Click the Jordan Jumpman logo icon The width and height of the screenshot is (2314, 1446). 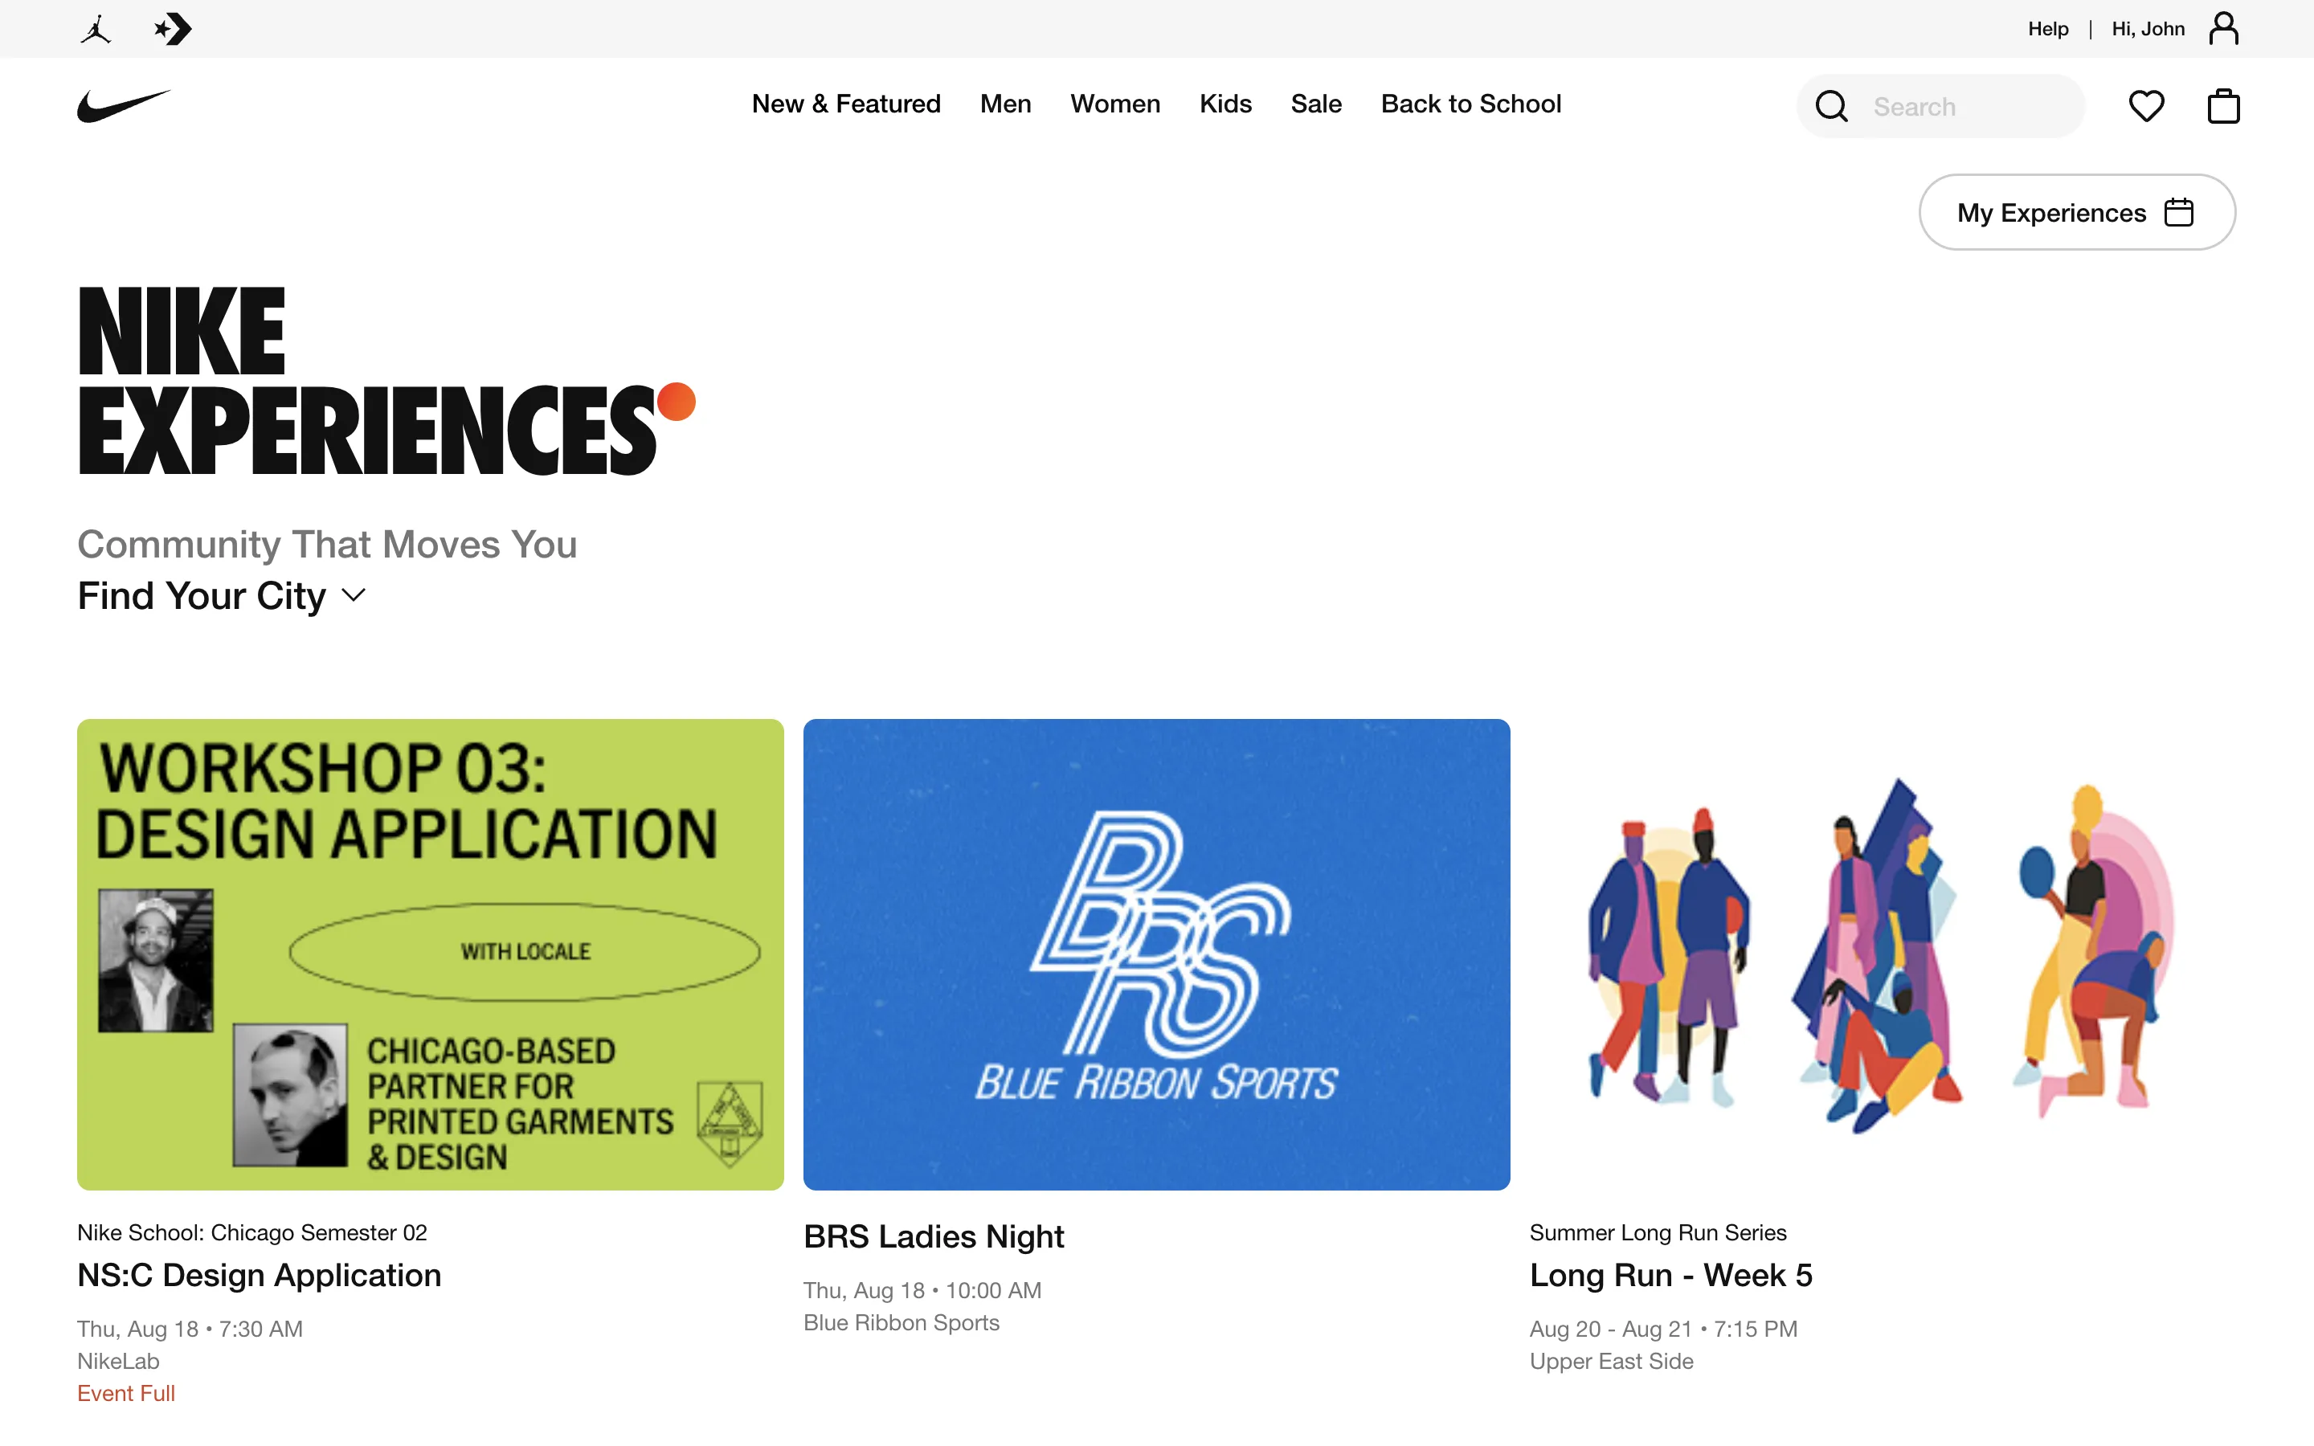(96, 29)
